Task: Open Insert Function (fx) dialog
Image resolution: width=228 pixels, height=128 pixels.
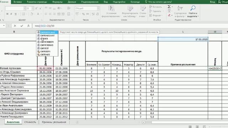Action: 28,26
